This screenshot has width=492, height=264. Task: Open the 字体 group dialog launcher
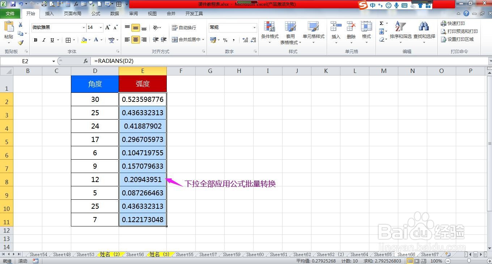(118, 52)
